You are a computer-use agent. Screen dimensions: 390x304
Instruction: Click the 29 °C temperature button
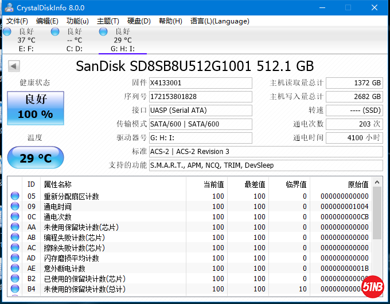[36, 157]
